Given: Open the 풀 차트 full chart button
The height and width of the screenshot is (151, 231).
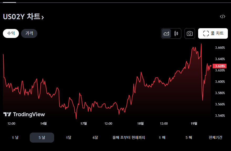Looking at the screenshot, I should point(213,33).
